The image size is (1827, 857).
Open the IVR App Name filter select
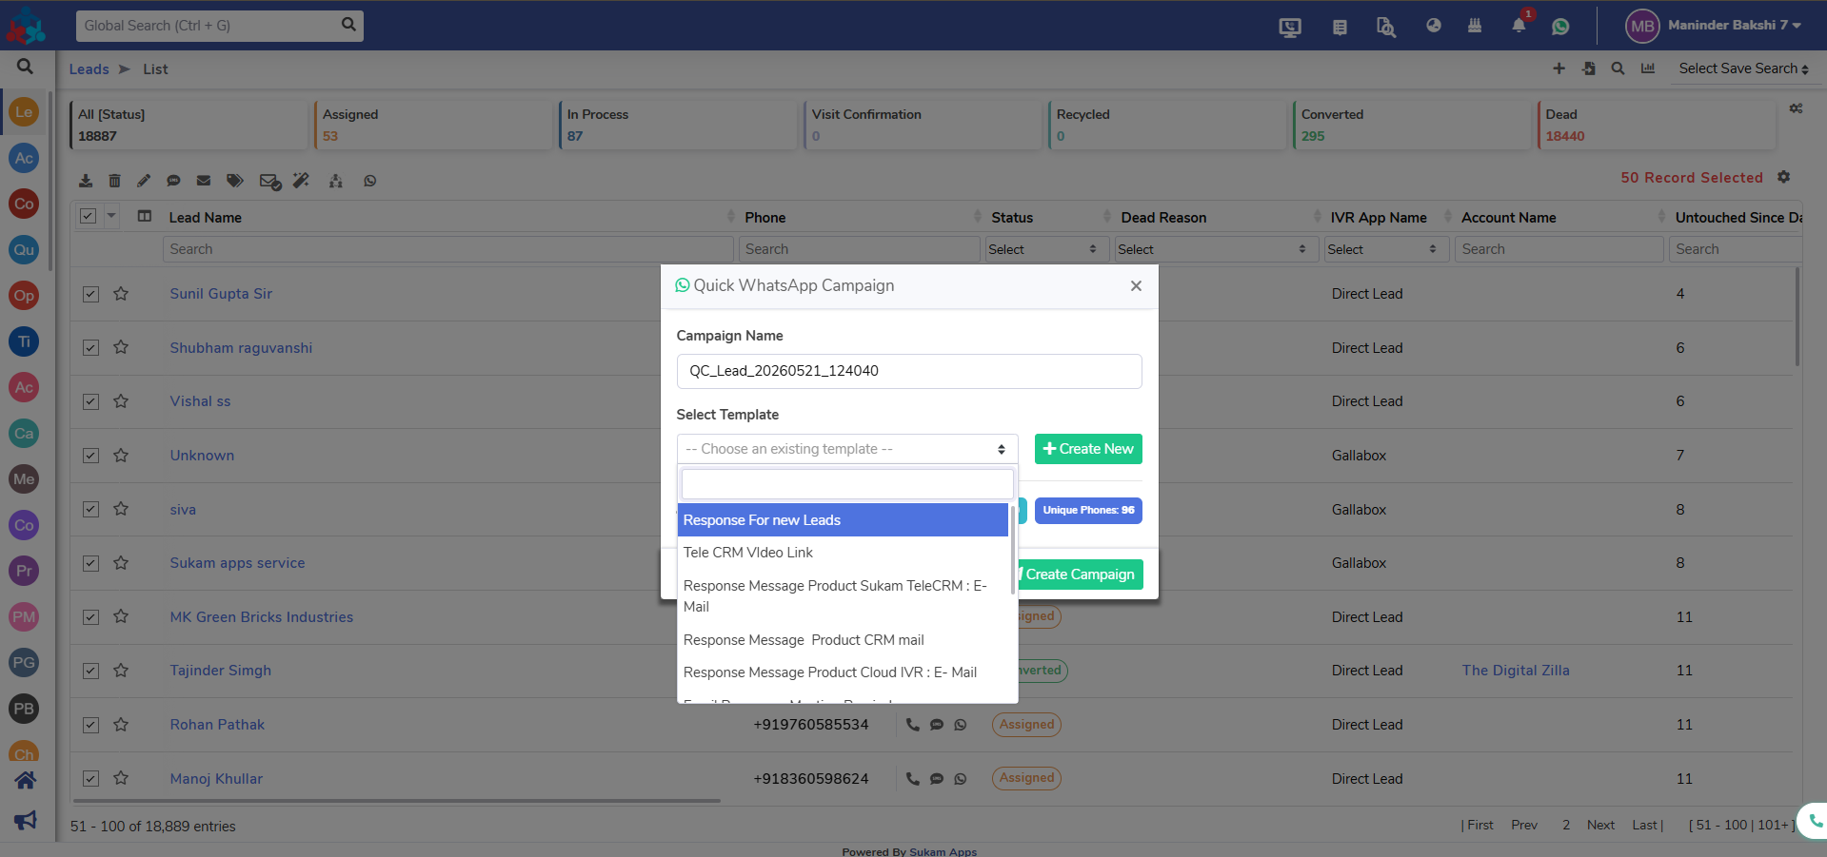pyautogui.click(x=1386, y=249)
